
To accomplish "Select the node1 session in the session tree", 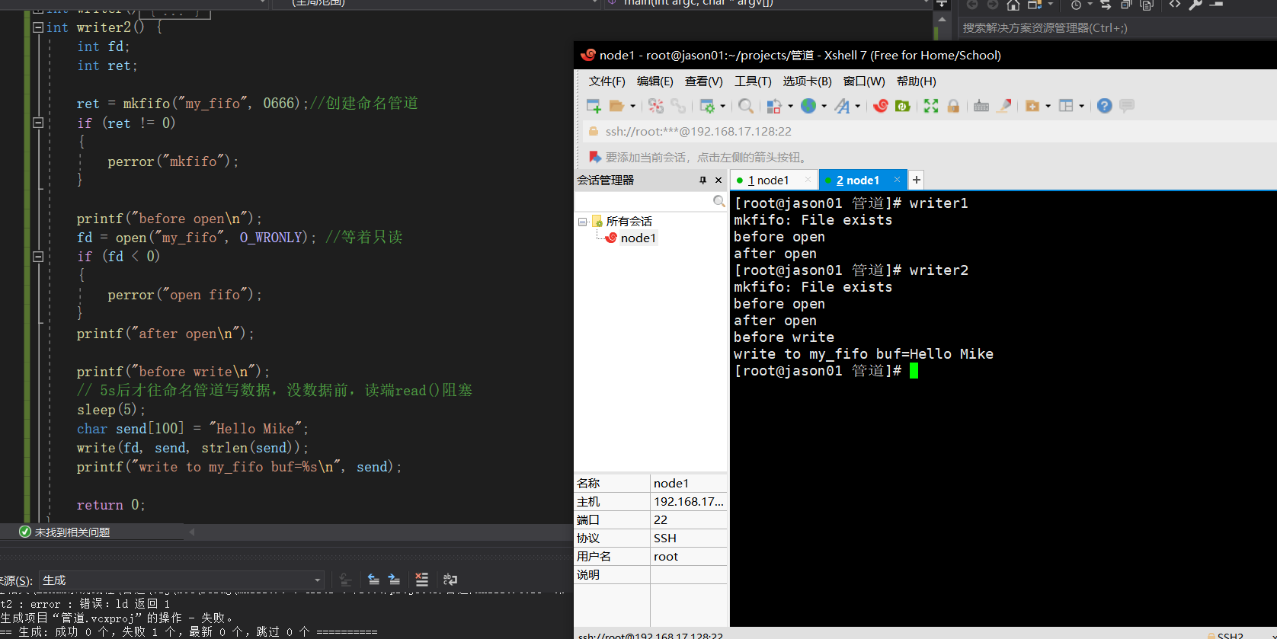I will (638, 238).
